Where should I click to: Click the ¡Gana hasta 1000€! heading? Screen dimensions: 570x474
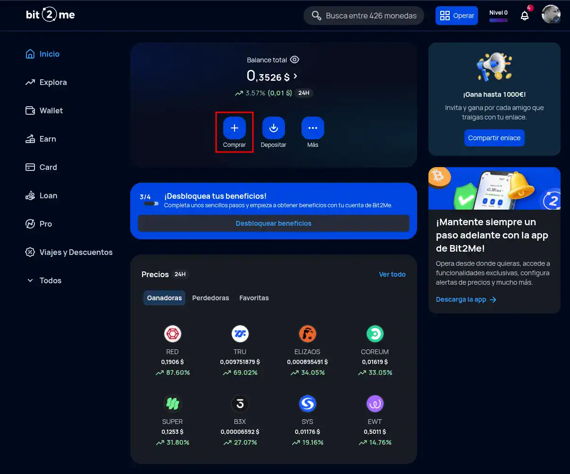[494, 94]
